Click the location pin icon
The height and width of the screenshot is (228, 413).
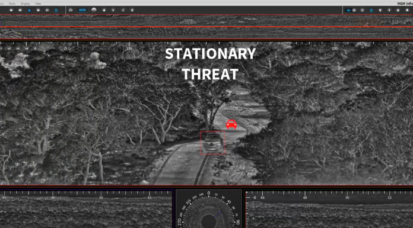pyautogui.click(x=132, y=10)
